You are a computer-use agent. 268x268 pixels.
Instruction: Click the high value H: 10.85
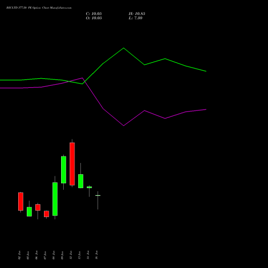(x=137, y=14)
